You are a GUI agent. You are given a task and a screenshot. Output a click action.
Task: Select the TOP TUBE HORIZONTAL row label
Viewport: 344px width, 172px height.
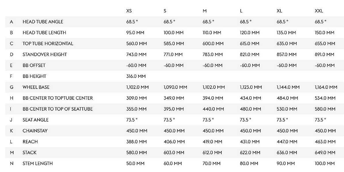48,44
